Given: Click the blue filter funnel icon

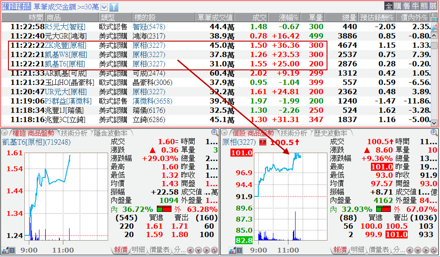Looking at the screenshot, I should click(114, 7).
